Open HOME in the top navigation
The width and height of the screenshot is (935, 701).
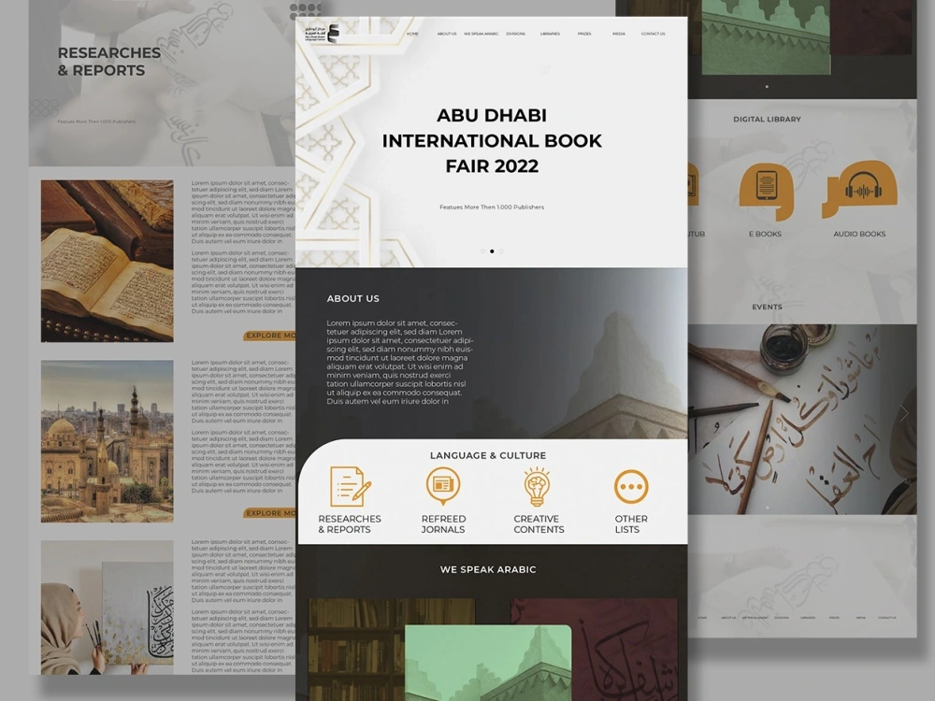[x=412, y=34]
